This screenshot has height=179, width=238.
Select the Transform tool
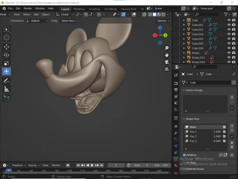pyautogui.click(x=7, y=71)
